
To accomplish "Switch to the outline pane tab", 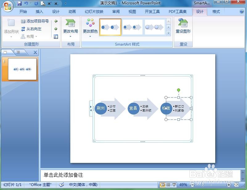I will click(18, 52).
